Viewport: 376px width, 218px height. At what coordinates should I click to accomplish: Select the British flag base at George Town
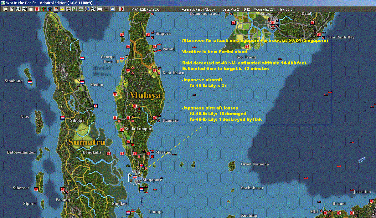click(x=122, y=58)
